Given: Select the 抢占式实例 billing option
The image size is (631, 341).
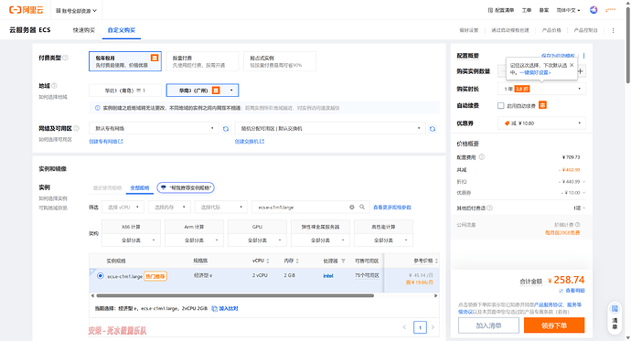Looking at the screenshot, I should (280, 61).
